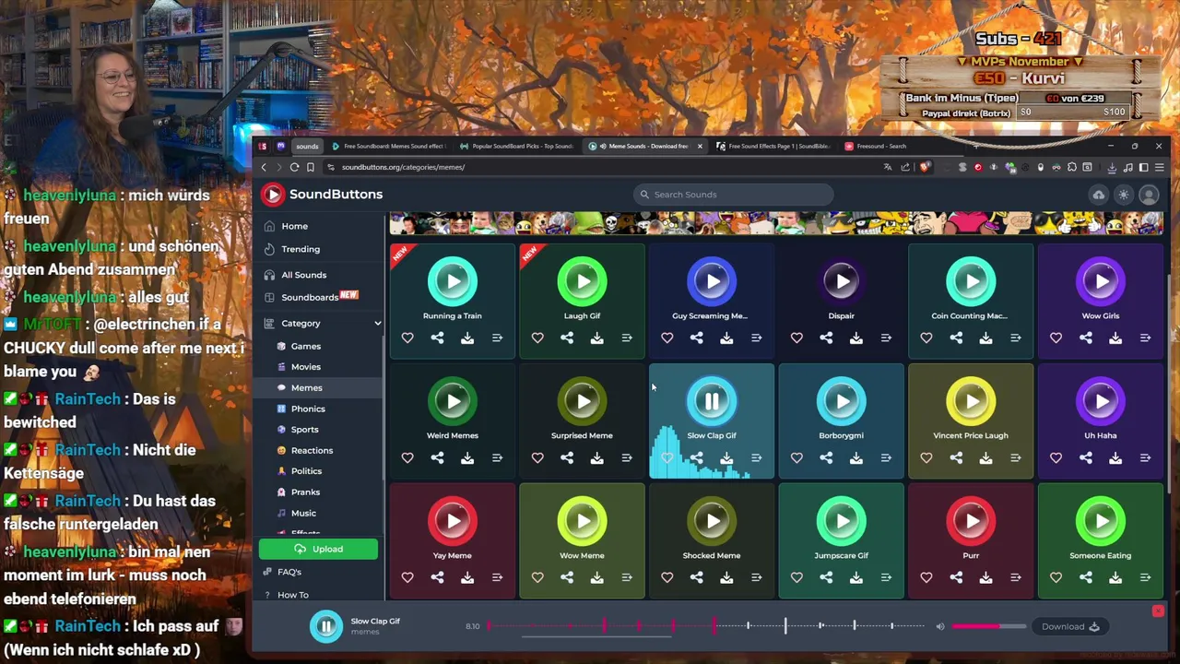This screenshot has height=664, width=1180.
Task: Click the green Upload button
Action: click(318, 550)
